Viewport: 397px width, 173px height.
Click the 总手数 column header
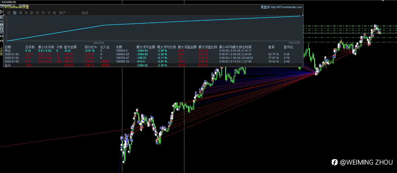[30, 47]
